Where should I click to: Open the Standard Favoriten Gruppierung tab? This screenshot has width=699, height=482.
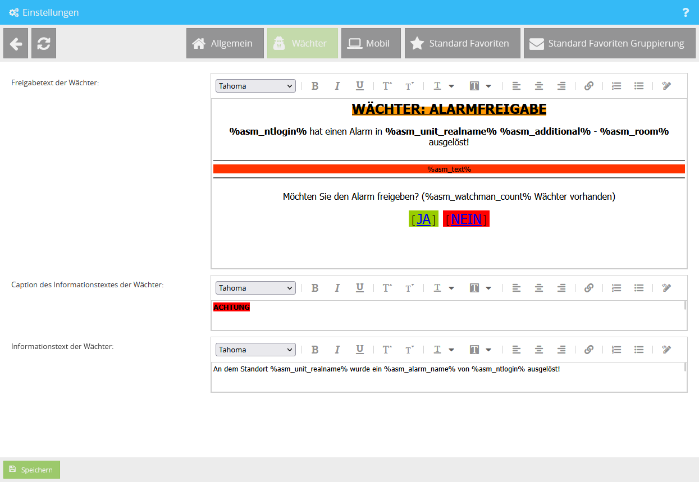click(x=609, y=43)
